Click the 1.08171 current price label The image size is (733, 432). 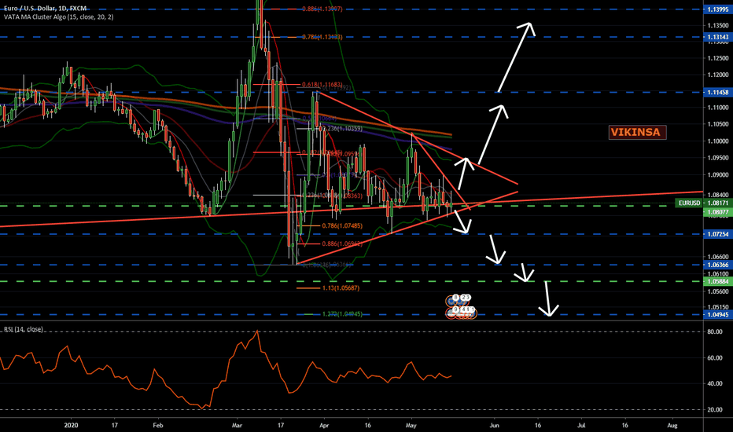click(x=717, y=203)
